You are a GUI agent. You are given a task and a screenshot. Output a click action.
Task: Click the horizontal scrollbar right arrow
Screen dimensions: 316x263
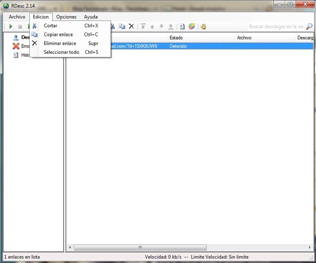click(x=310, y=247)
